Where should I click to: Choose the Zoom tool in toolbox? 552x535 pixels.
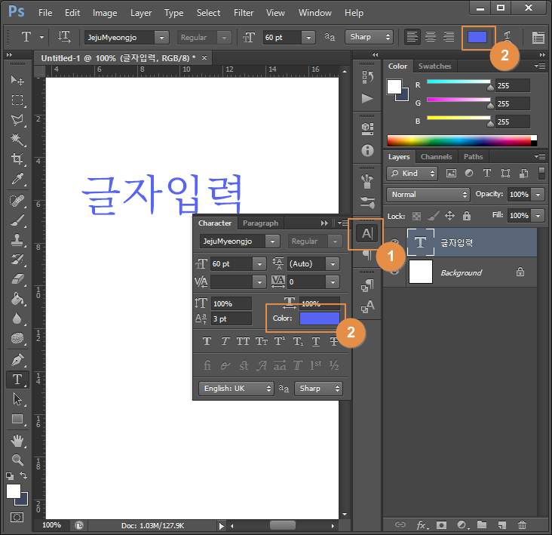point(17,460)
